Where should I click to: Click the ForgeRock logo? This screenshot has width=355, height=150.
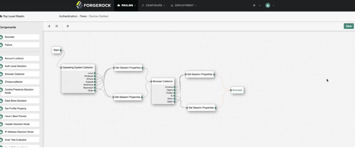(x=94, y=5)
